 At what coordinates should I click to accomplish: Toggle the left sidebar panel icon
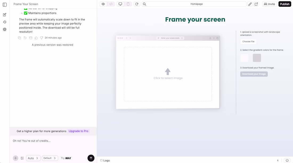point(5,5)
